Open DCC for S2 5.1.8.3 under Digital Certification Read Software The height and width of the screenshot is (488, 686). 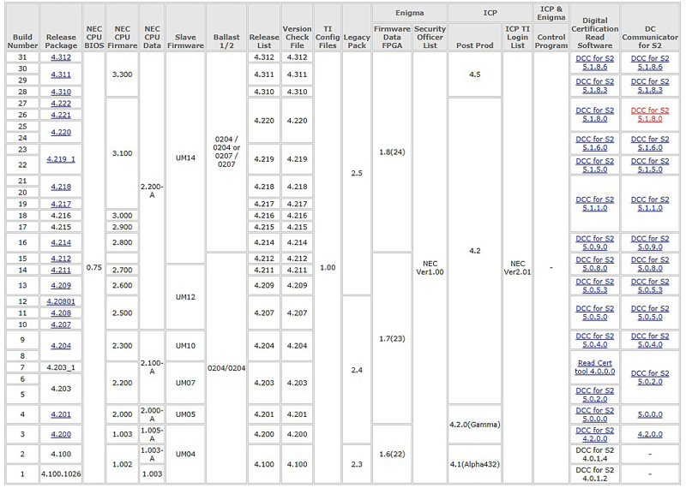pyautogui.click(x=594, y=86)
